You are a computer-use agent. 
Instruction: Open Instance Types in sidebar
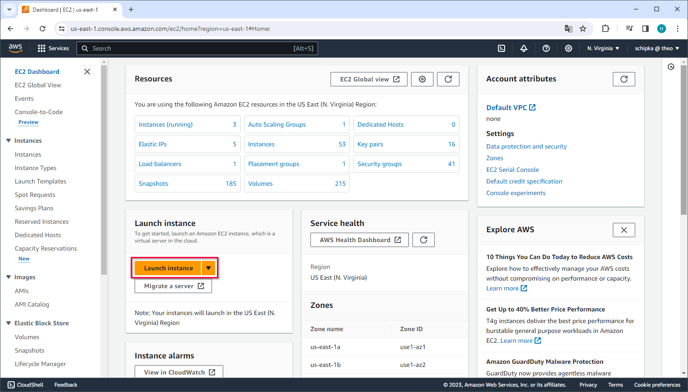[x=36, y=168]
